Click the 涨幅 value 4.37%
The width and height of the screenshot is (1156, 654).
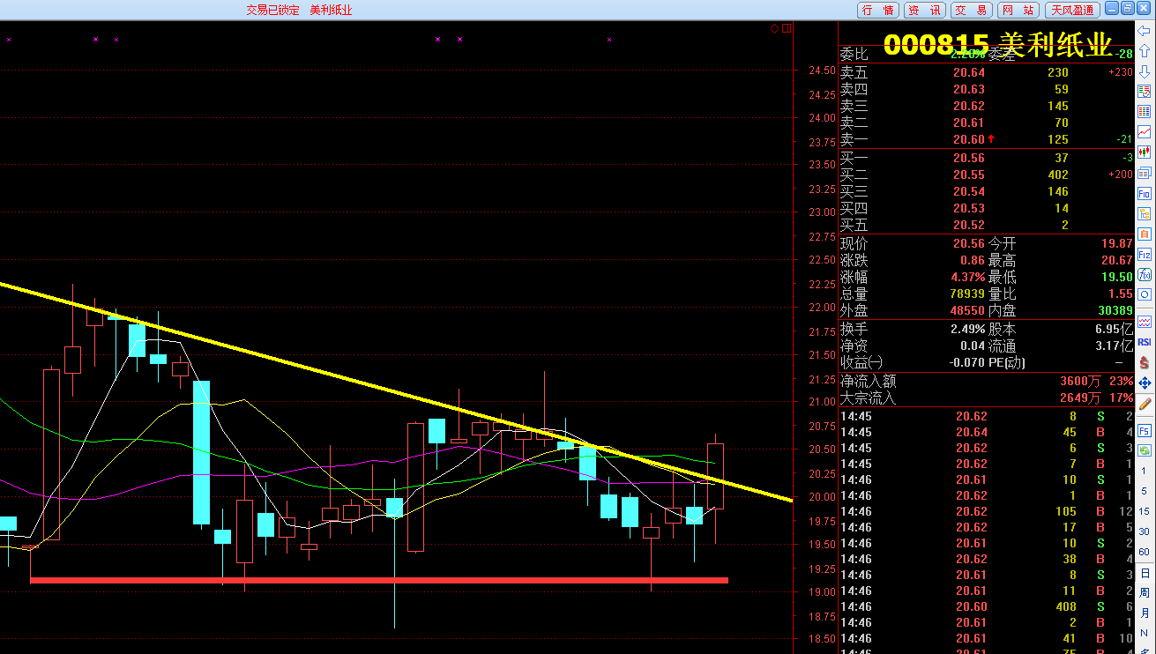(x=967, y=277)
